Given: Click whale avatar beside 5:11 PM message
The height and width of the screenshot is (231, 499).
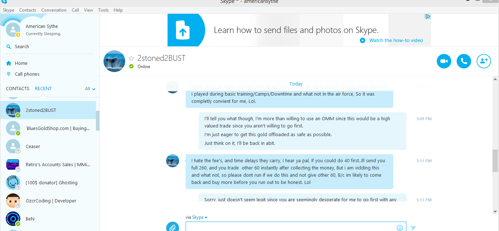Looking at the screenshot, I should (x=173, y=161).
